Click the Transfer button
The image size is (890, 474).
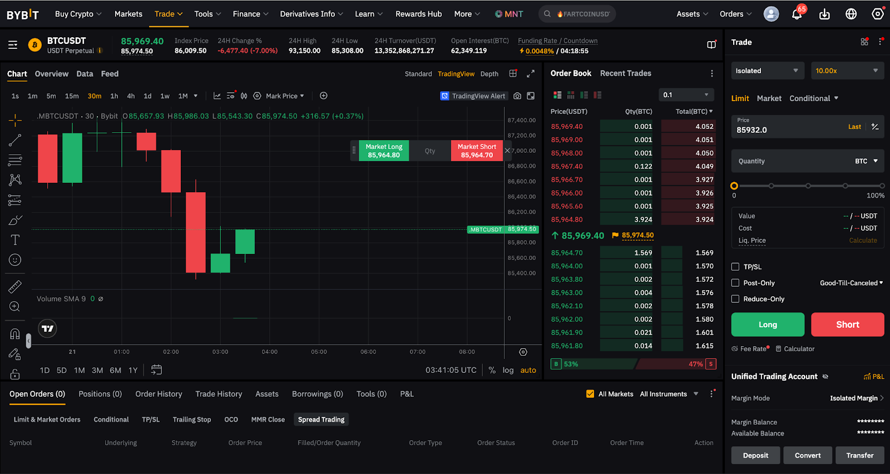tap(860, 455)
